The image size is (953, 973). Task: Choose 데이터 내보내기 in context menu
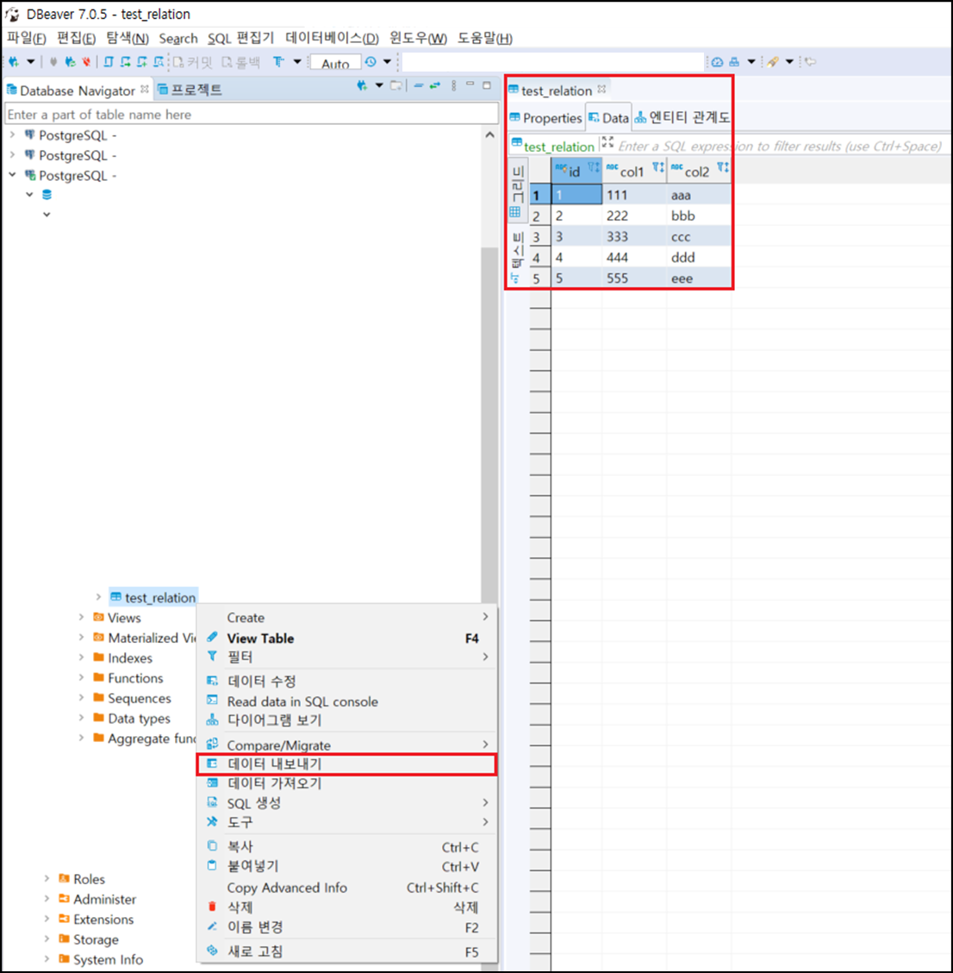click(x=347, y=764)
